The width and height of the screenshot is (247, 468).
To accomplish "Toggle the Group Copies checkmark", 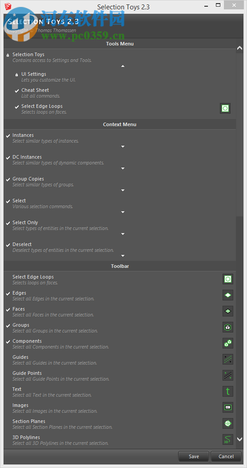I will pos(8,179).
